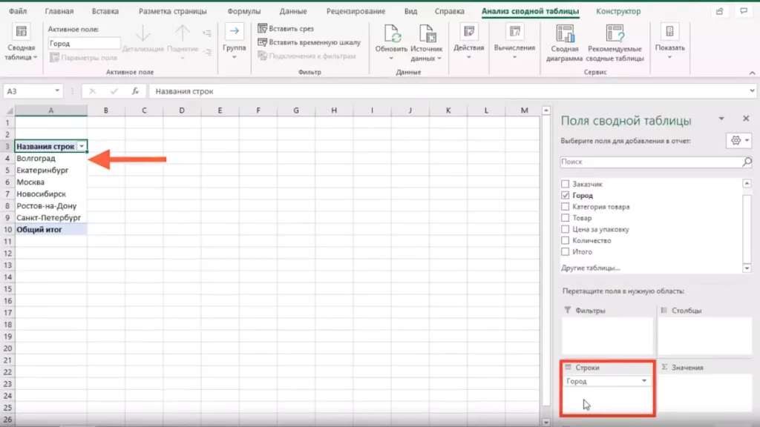The width and height of the screenshot is (760, 427).
Task: Switch to the Формулы tab
Action: pos(243,12)
